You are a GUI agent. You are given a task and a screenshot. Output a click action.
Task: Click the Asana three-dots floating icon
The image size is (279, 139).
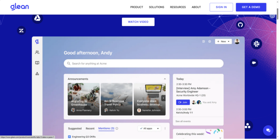pyautogui.click(x=247, y=126)
